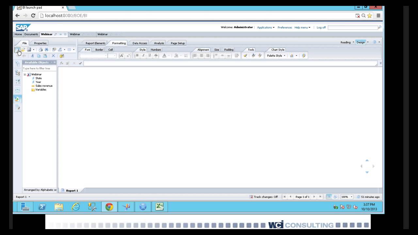Toggle Underline formatting

[150, 55]
